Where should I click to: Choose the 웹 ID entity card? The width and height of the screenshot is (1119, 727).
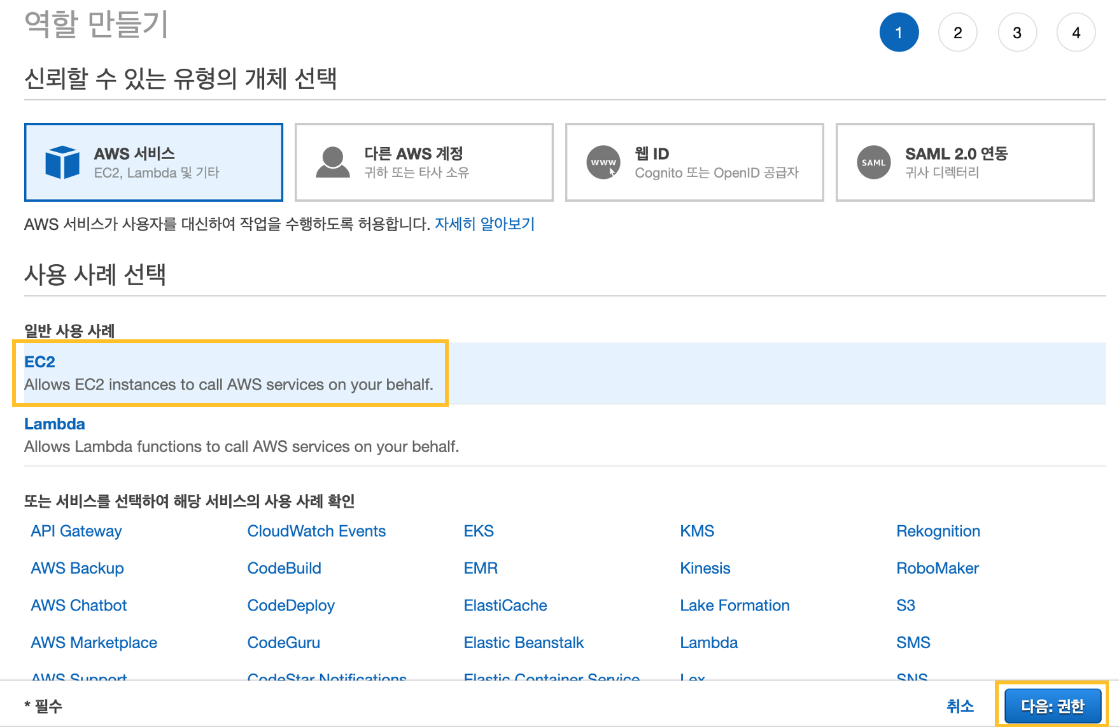click(x=694, y=162)
